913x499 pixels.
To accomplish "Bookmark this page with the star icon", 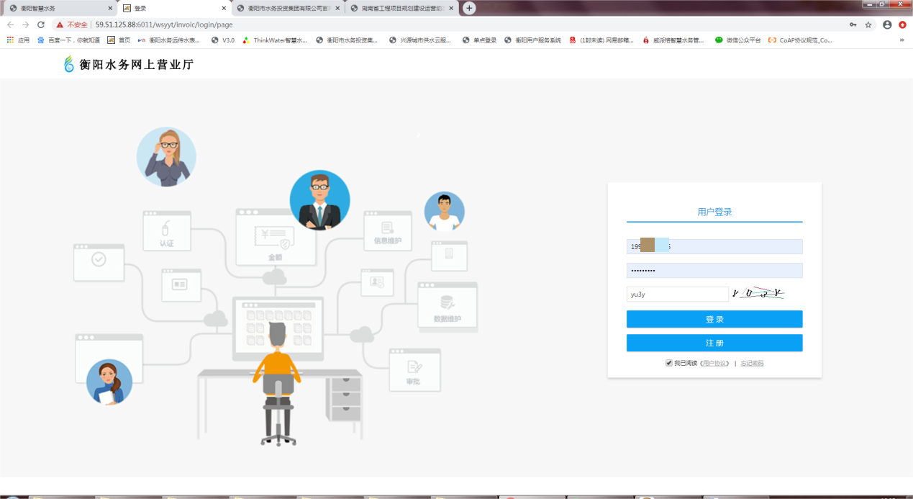I will (x=868, y=24).
